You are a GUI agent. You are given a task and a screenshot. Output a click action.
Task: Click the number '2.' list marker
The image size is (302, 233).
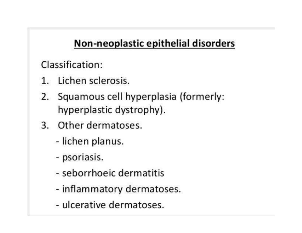point(45,96)
